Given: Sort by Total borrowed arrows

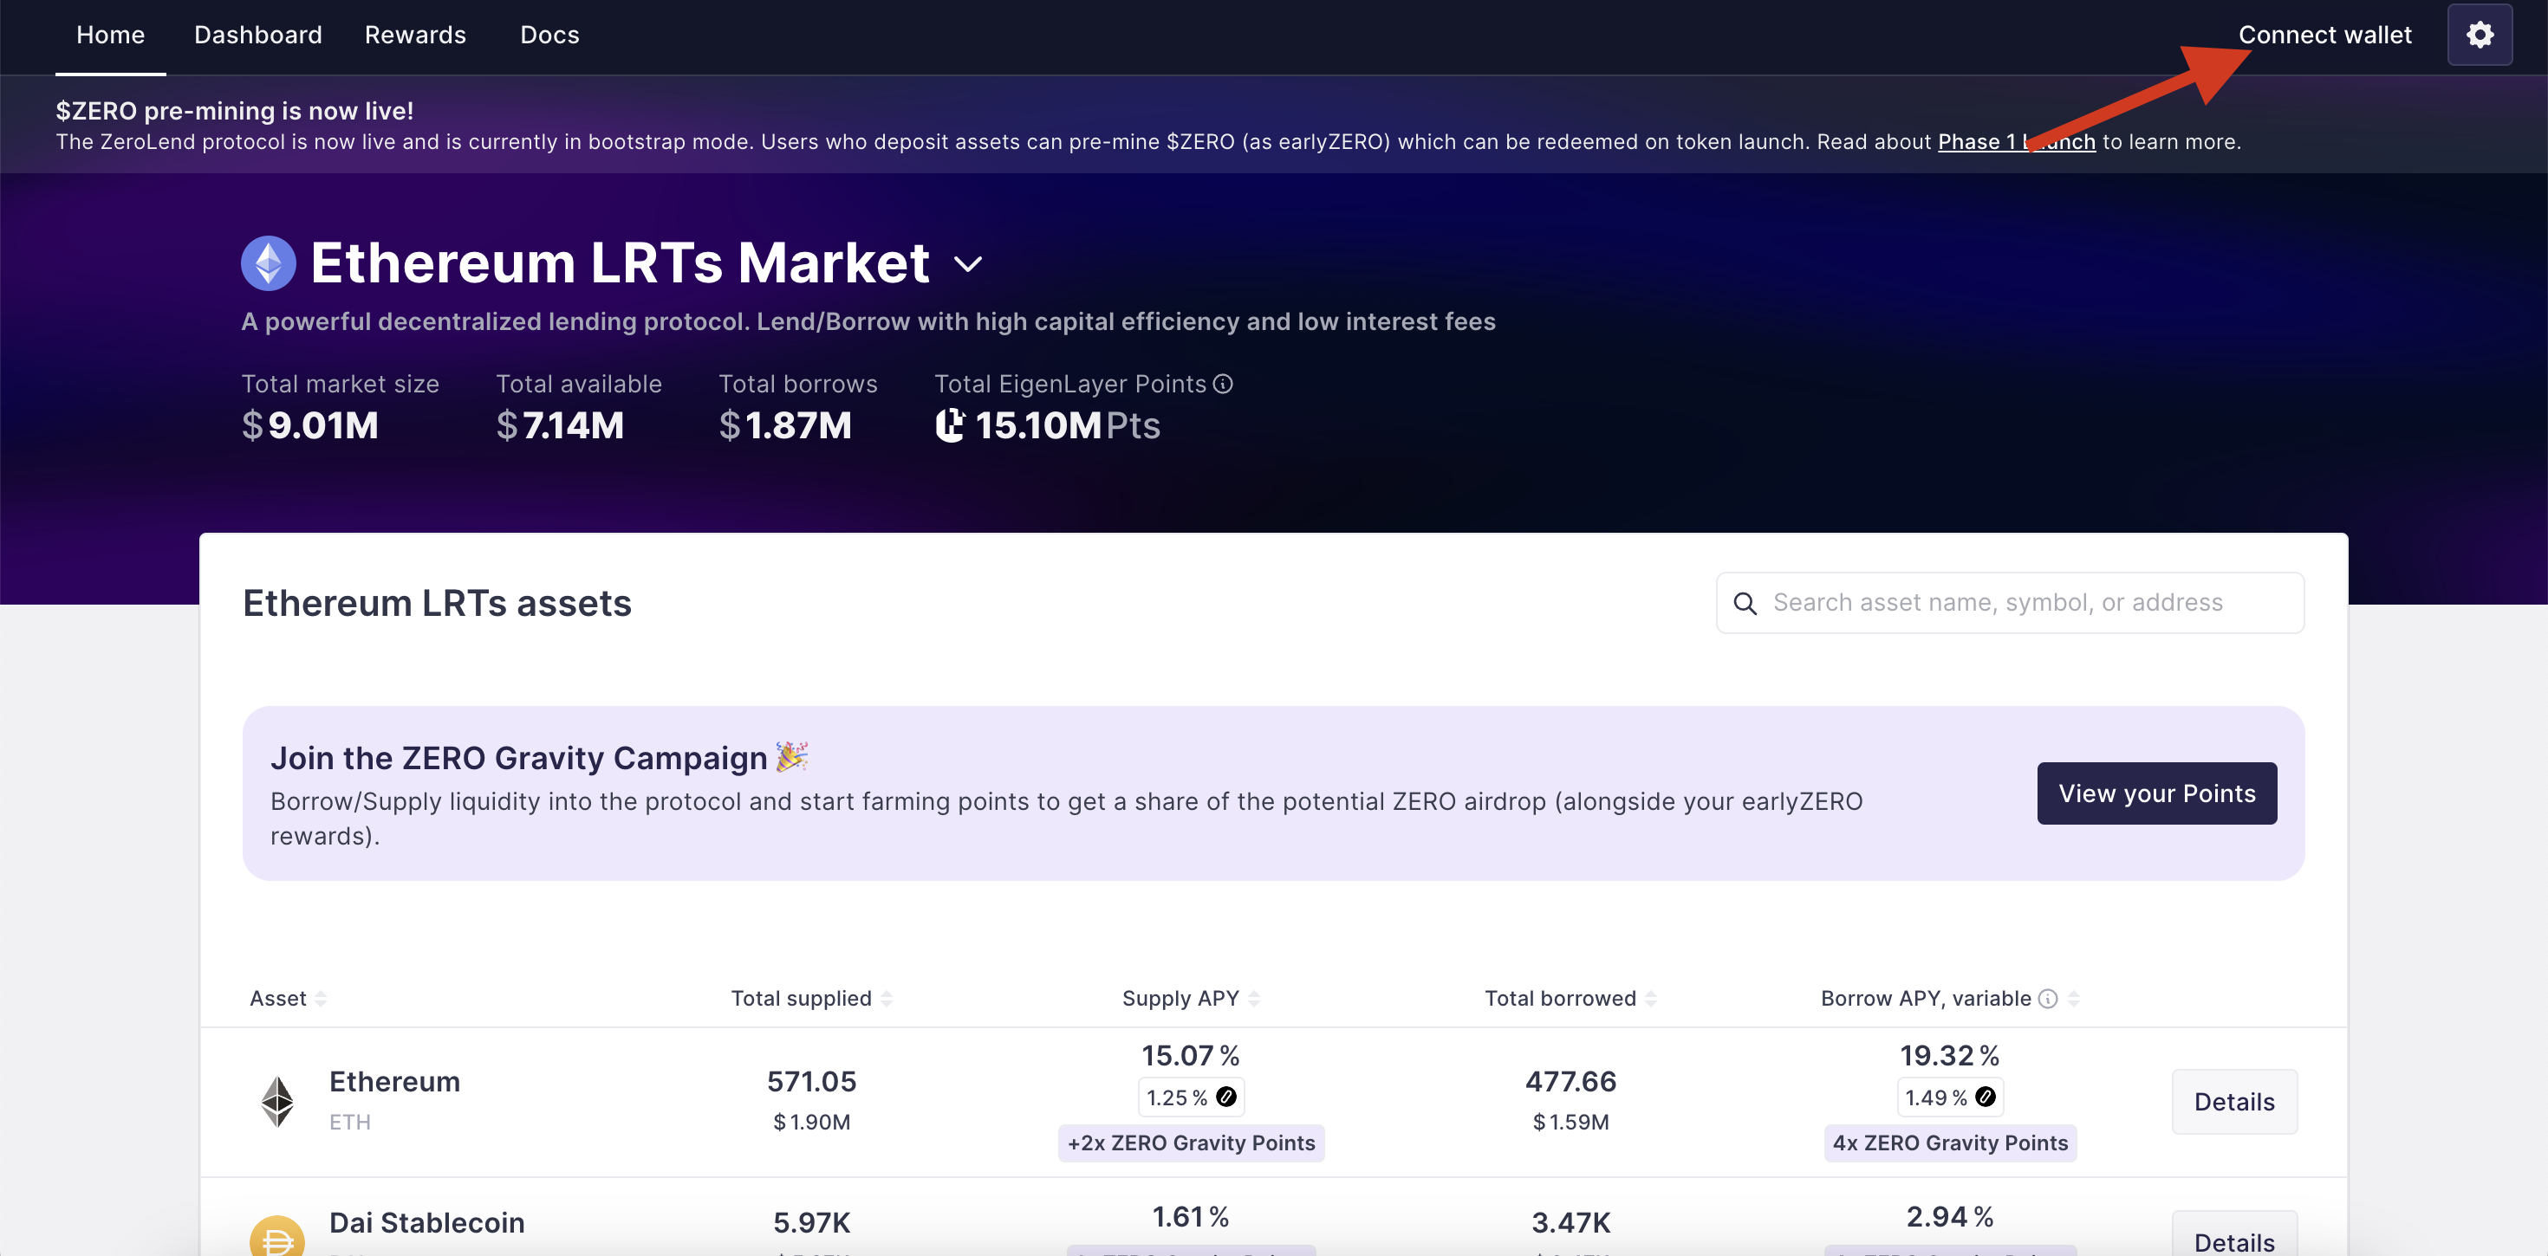Looking at the screenshot, I should 1650,999.
